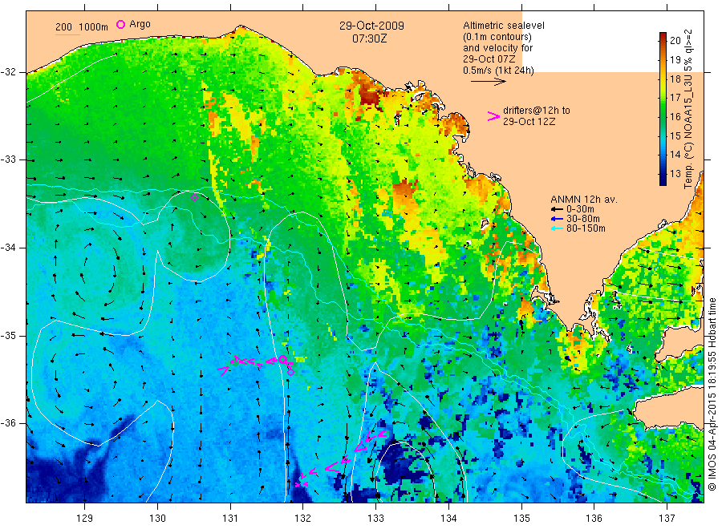
Task: Click the date text 29-Oct-2009
Action: pos(371,26)
